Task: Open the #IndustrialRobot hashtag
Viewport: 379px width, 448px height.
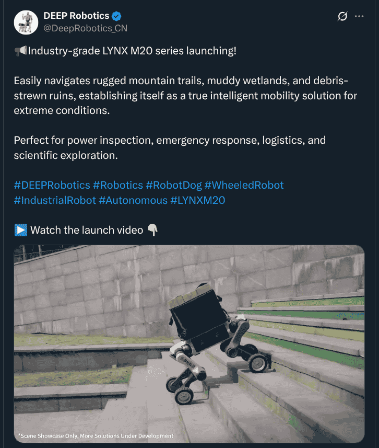Action: tap(55, 200)
